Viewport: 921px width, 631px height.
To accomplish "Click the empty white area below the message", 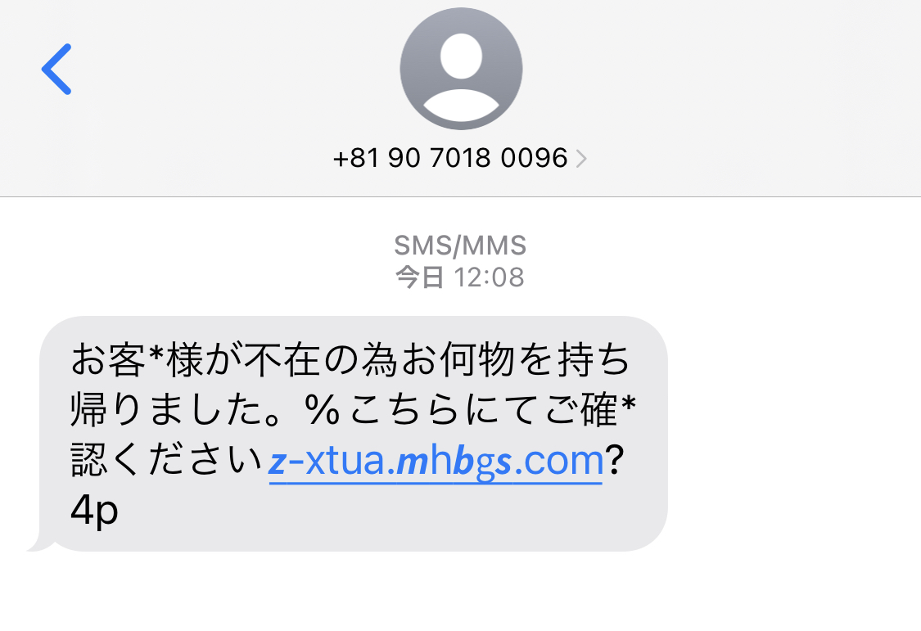I will [x=460, y=593].
